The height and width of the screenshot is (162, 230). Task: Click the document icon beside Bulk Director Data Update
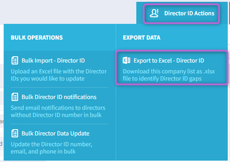(x=15, y=133)
